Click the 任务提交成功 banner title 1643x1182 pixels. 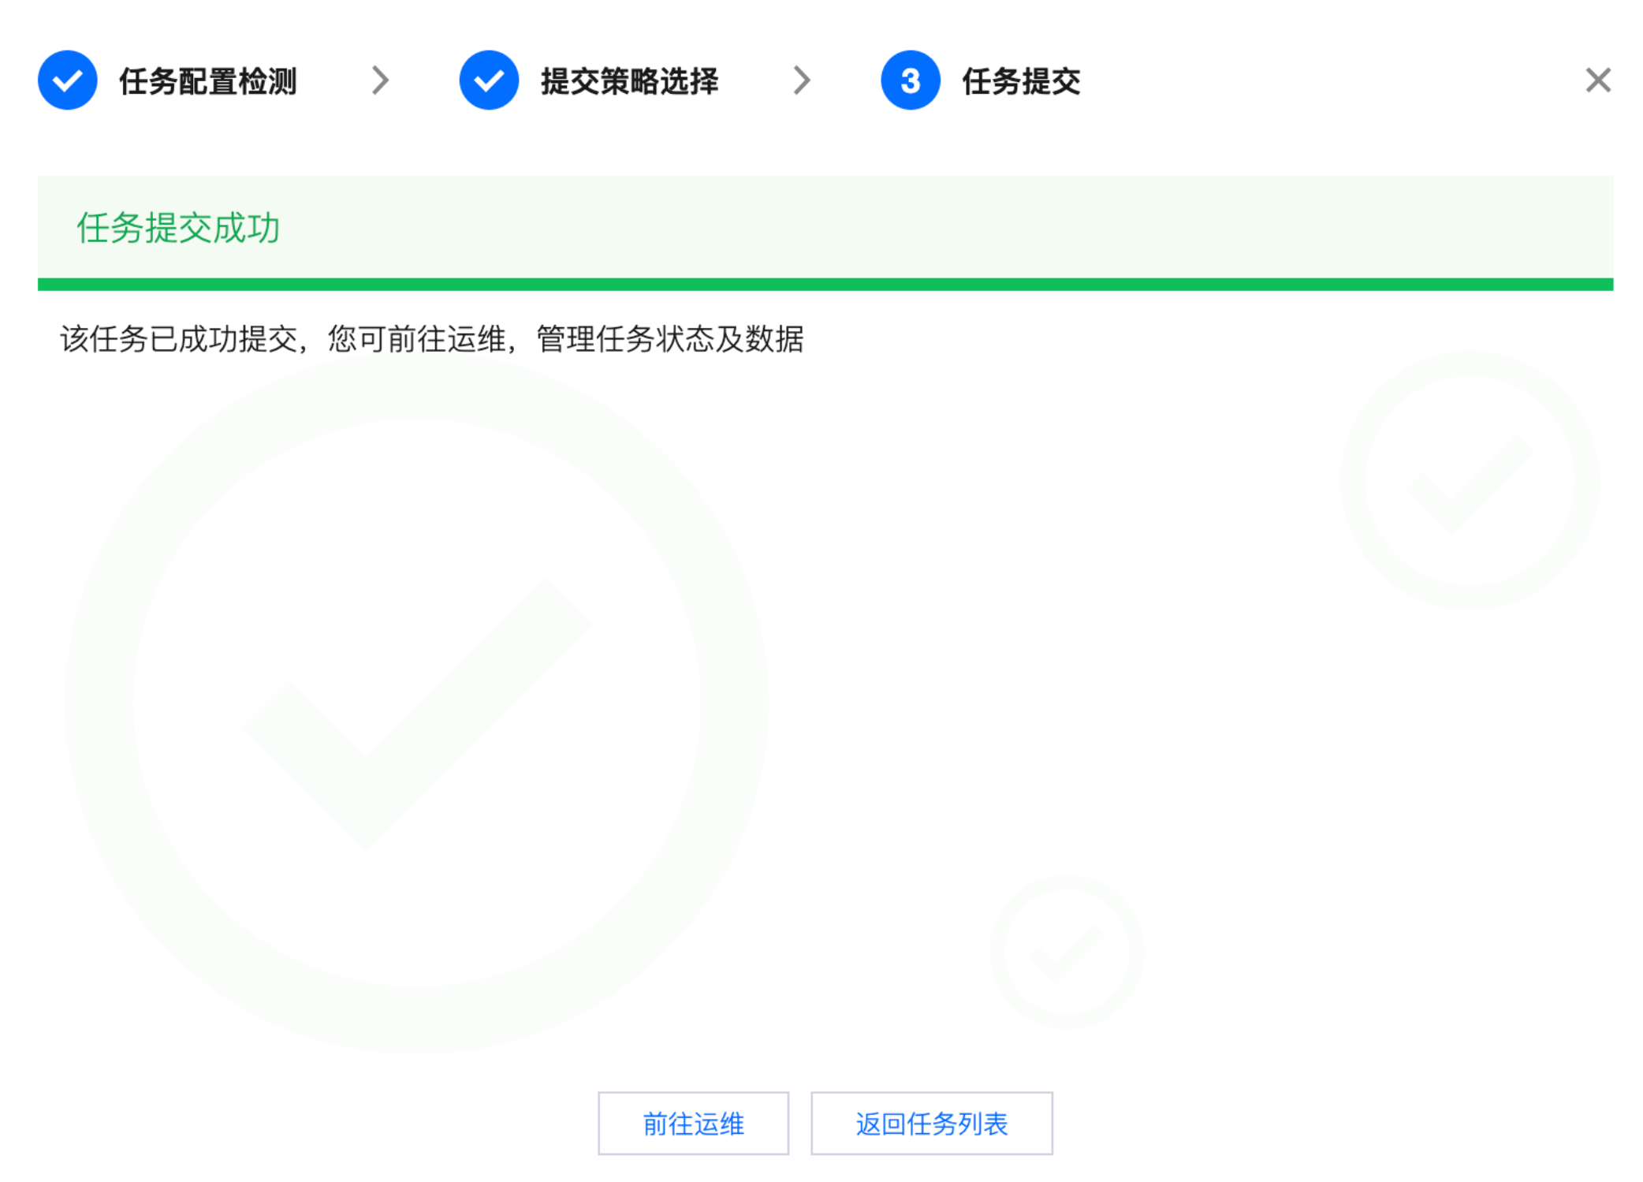pyautogui.click(x=178, y=229)
